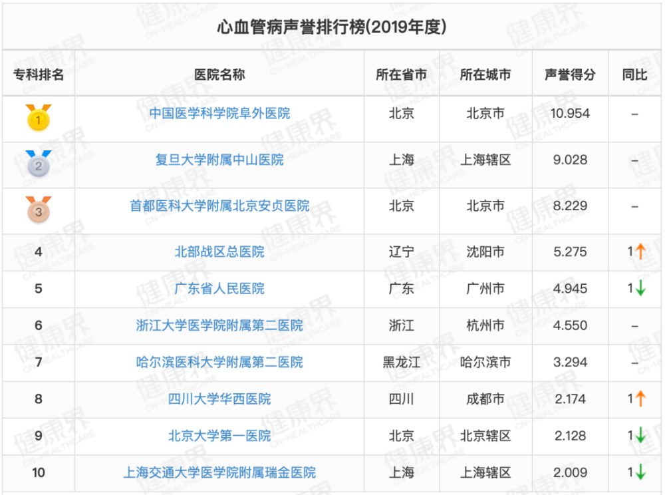Open 广东省人民医院 link

pos(219,289)
